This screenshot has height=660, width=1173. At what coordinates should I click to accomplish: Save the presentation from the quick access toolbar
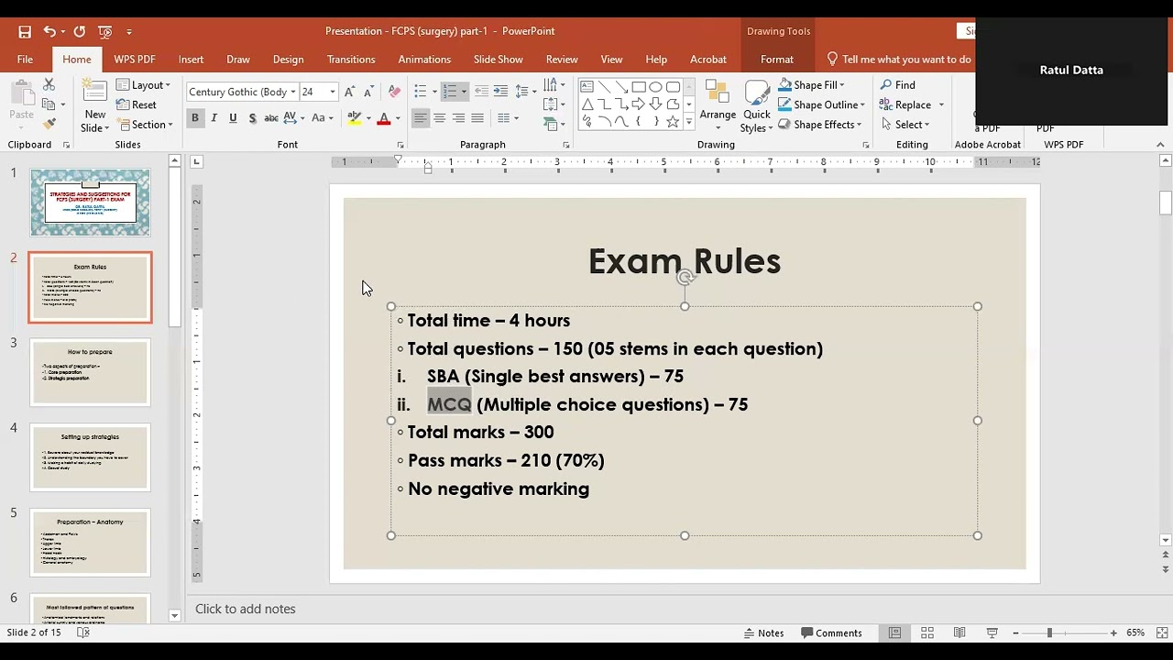(x=25, y=31)
